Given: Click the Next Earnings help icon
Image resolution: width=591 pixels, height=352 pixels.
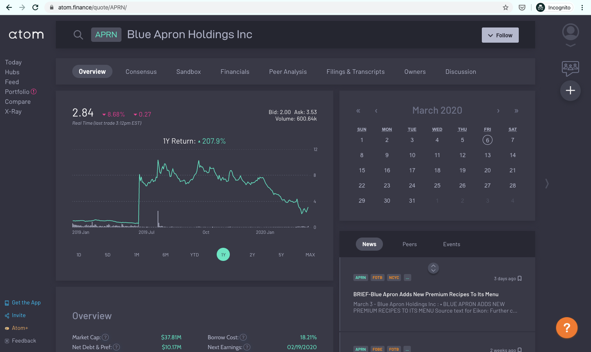Looking at the screenshot, I should pyautogui.click(x=247, y=347).
